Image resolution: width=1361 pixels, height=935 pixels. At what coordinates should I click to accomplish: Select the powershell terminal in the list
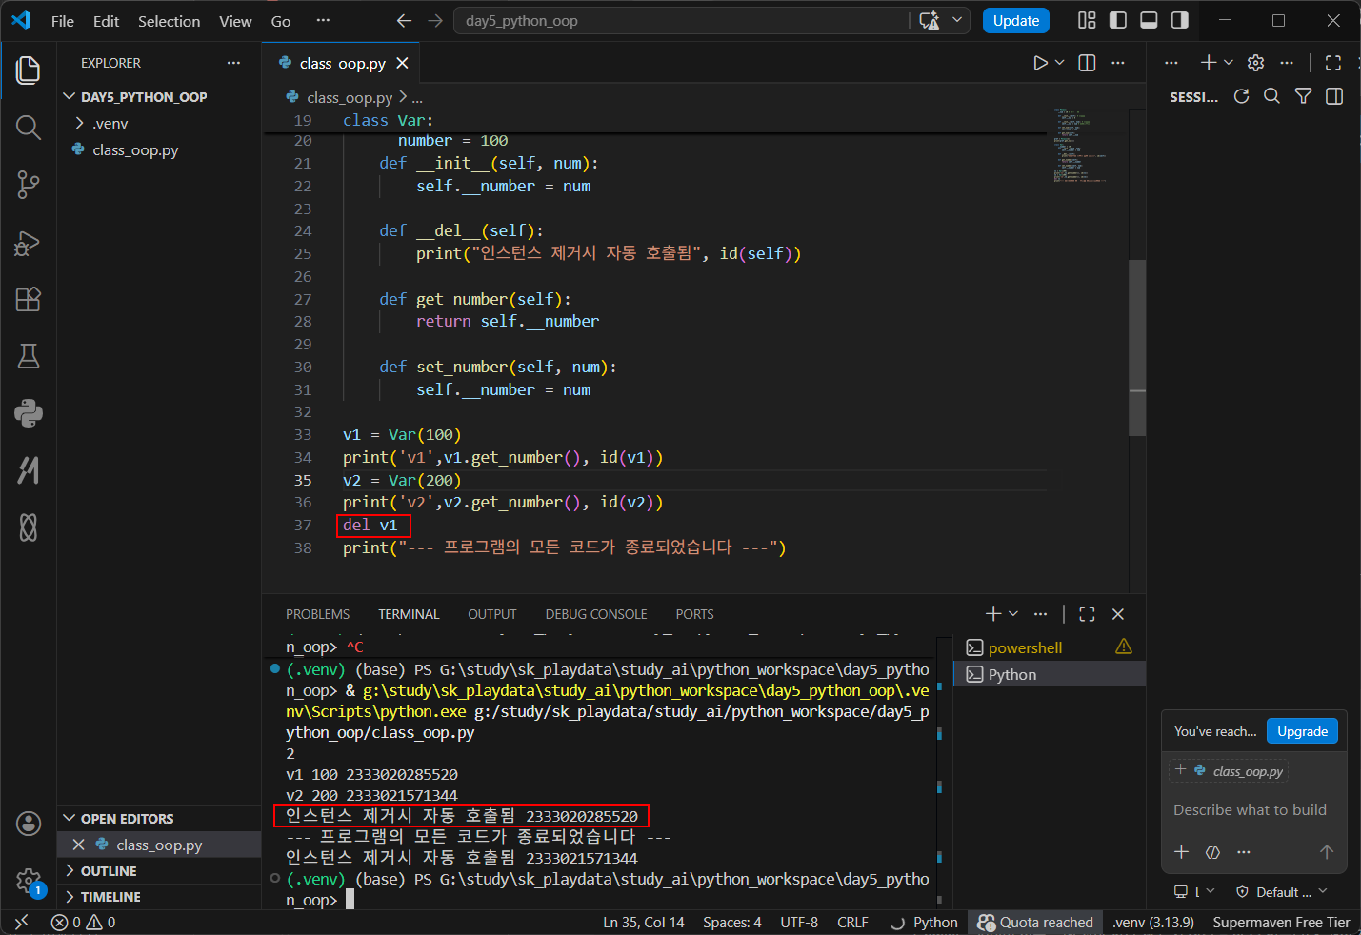click(x=1050, y=647)
